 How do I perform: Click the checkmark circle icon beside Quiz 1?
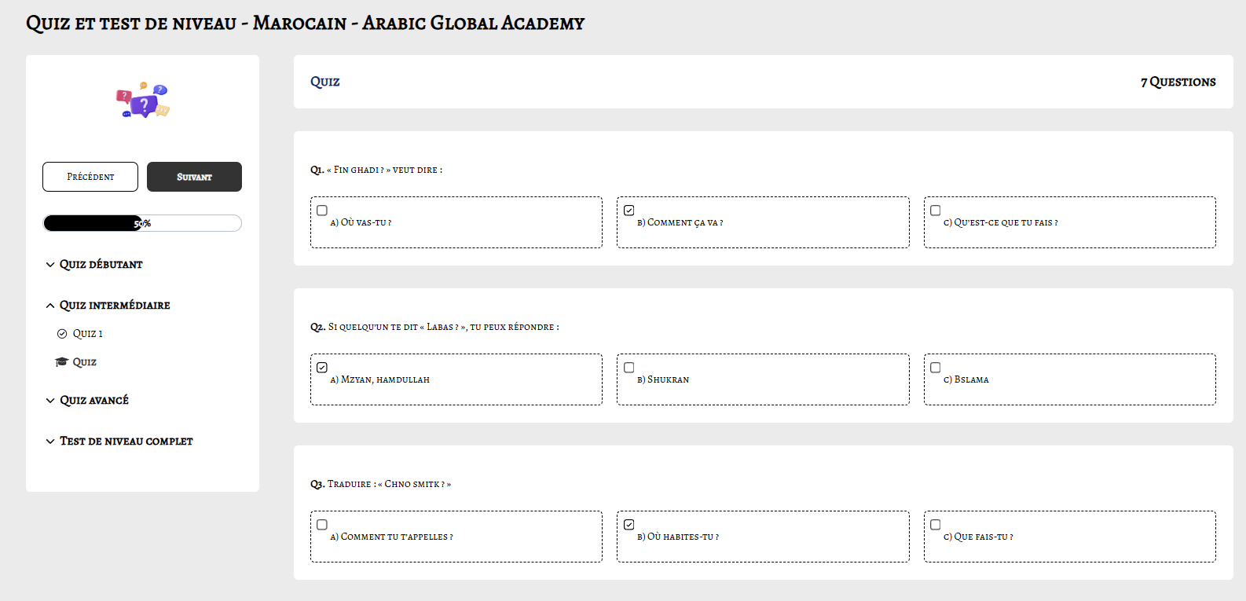(x=62, y=334)
